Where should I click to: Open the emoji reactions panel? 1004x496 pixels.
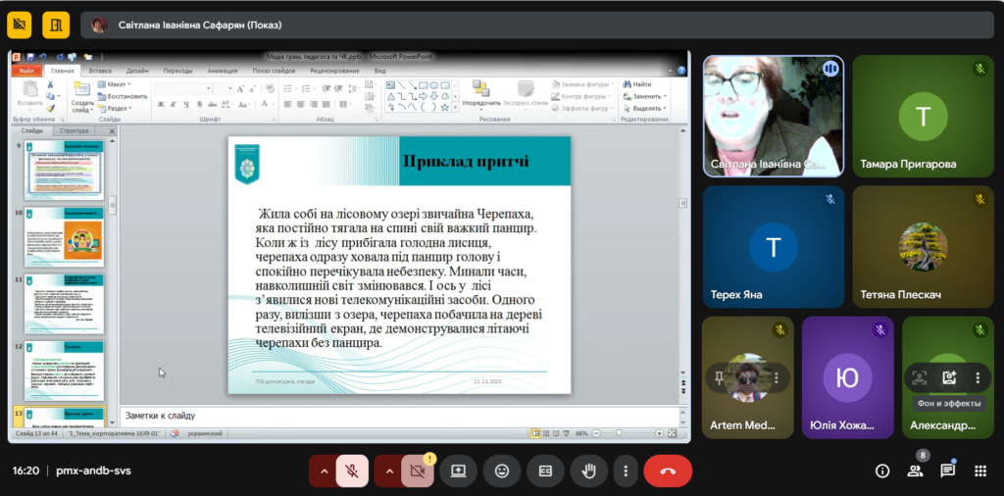[501, 471]
